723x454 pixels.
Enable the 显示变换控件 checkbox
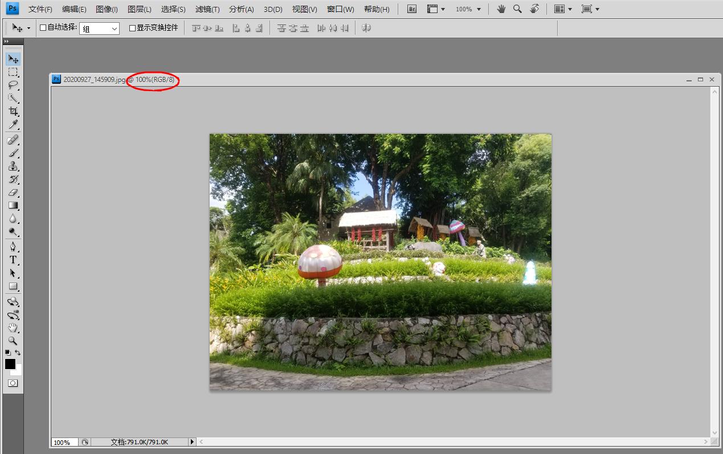pos(133,28)
